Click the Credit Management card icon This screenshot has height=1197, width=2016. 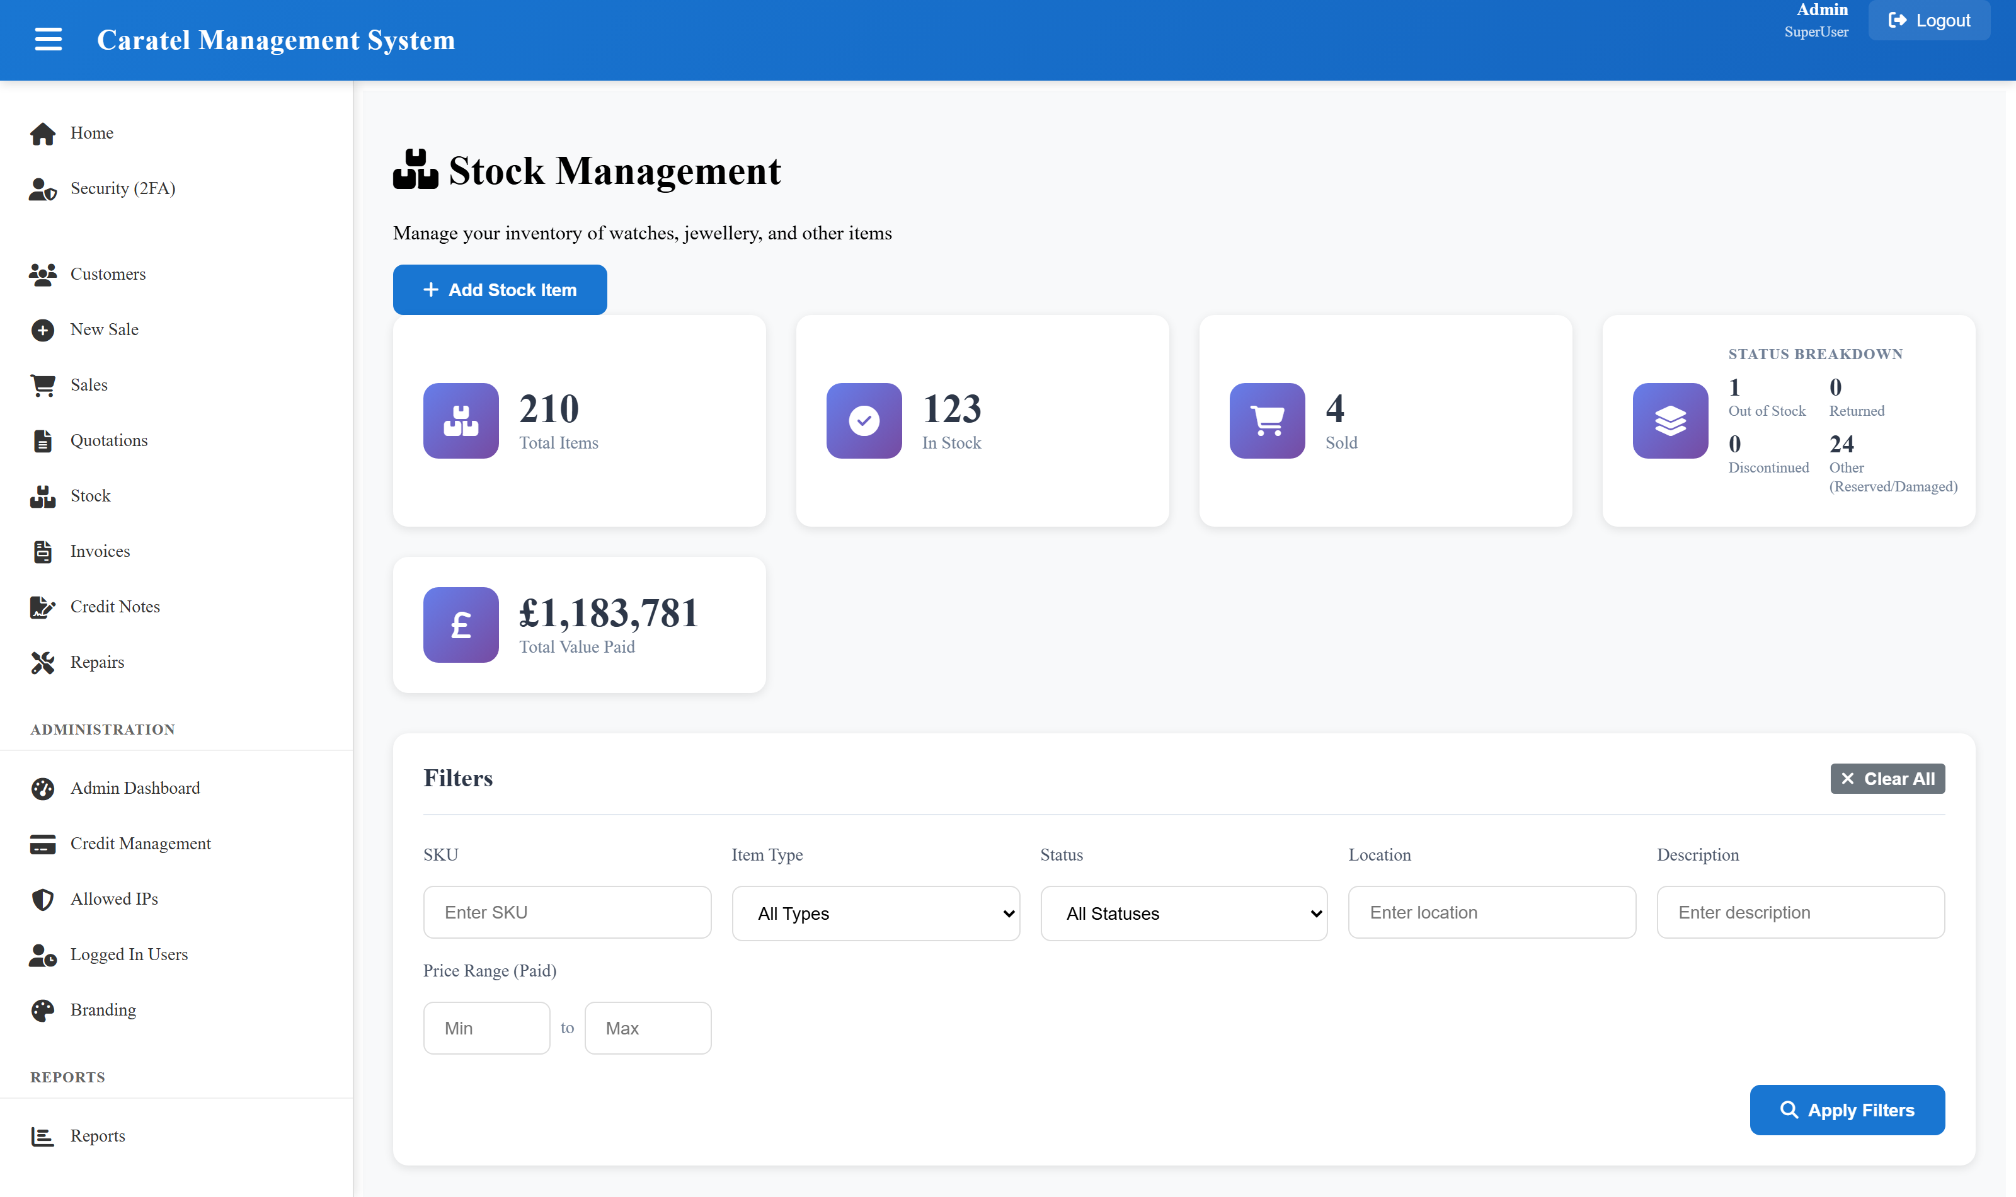(x=43, y=844)
